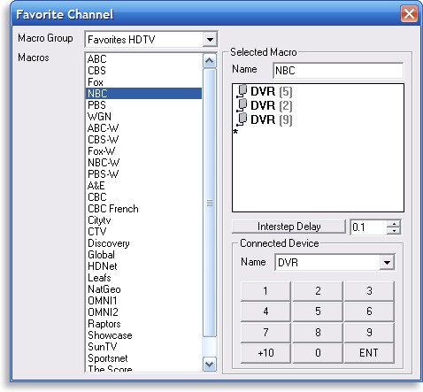Image resolution: width=423 pixels, height=392 pixels.
Task: Select the DVR (9) step text
Action: 272,119
